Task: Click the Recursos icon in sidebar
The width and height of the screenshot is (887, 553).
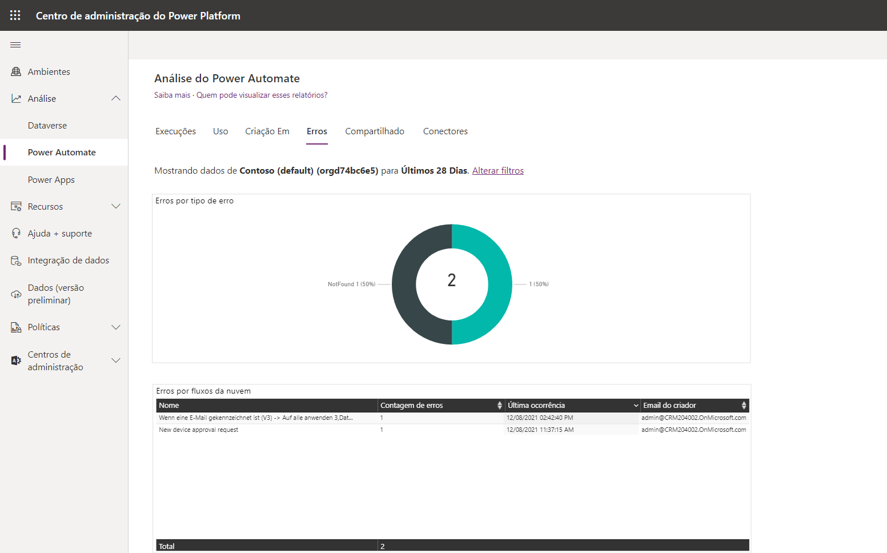Action: [x=16, y=206]
